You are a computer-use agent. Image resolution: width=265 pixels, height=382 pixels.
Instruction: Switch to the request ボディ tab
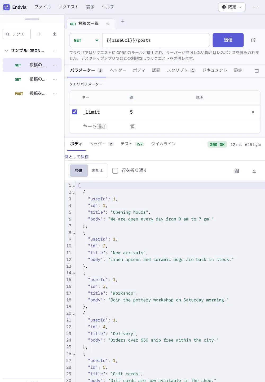tap(139, 70)
